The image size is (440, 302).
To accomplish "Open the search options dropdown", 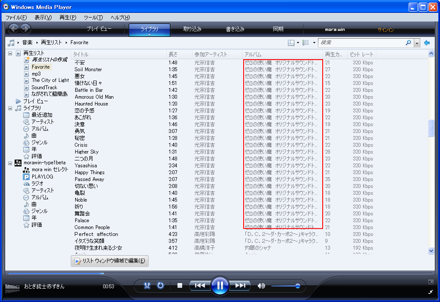I will click(417, 43).
